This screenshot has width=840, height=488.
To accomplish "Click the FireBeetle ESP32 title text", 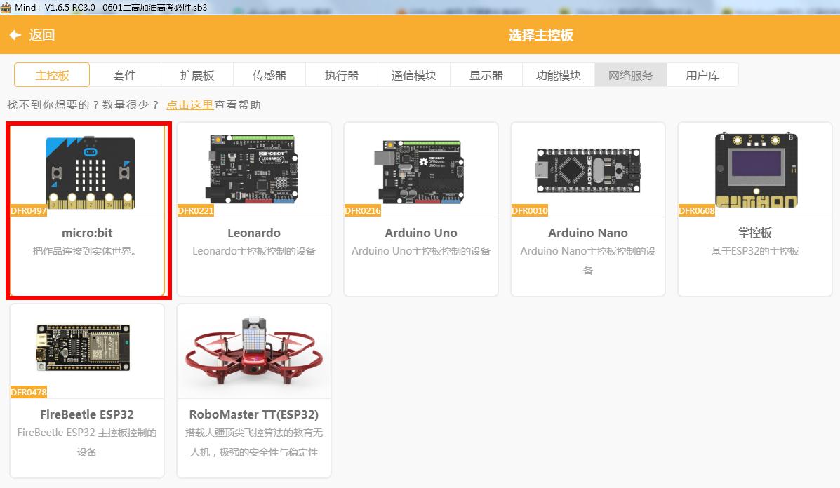I will [x=87, y=414].
